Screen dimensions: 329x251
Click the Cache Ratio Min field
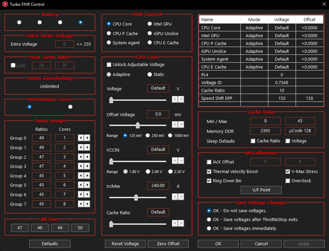(265, 121)
